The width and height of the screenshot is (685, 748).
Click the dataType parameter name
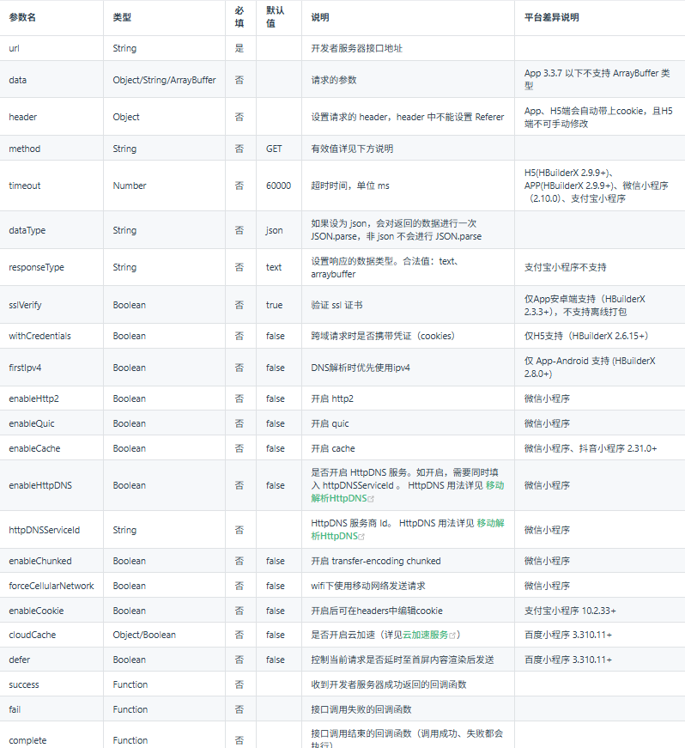click(x=27, y=230)
